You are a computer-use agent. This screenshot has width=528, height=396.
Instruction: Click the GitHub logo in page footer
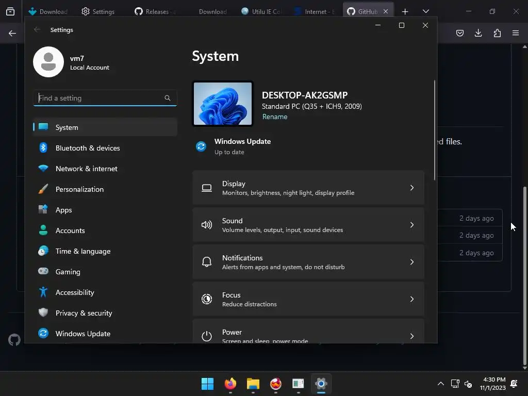pos(14,340)
